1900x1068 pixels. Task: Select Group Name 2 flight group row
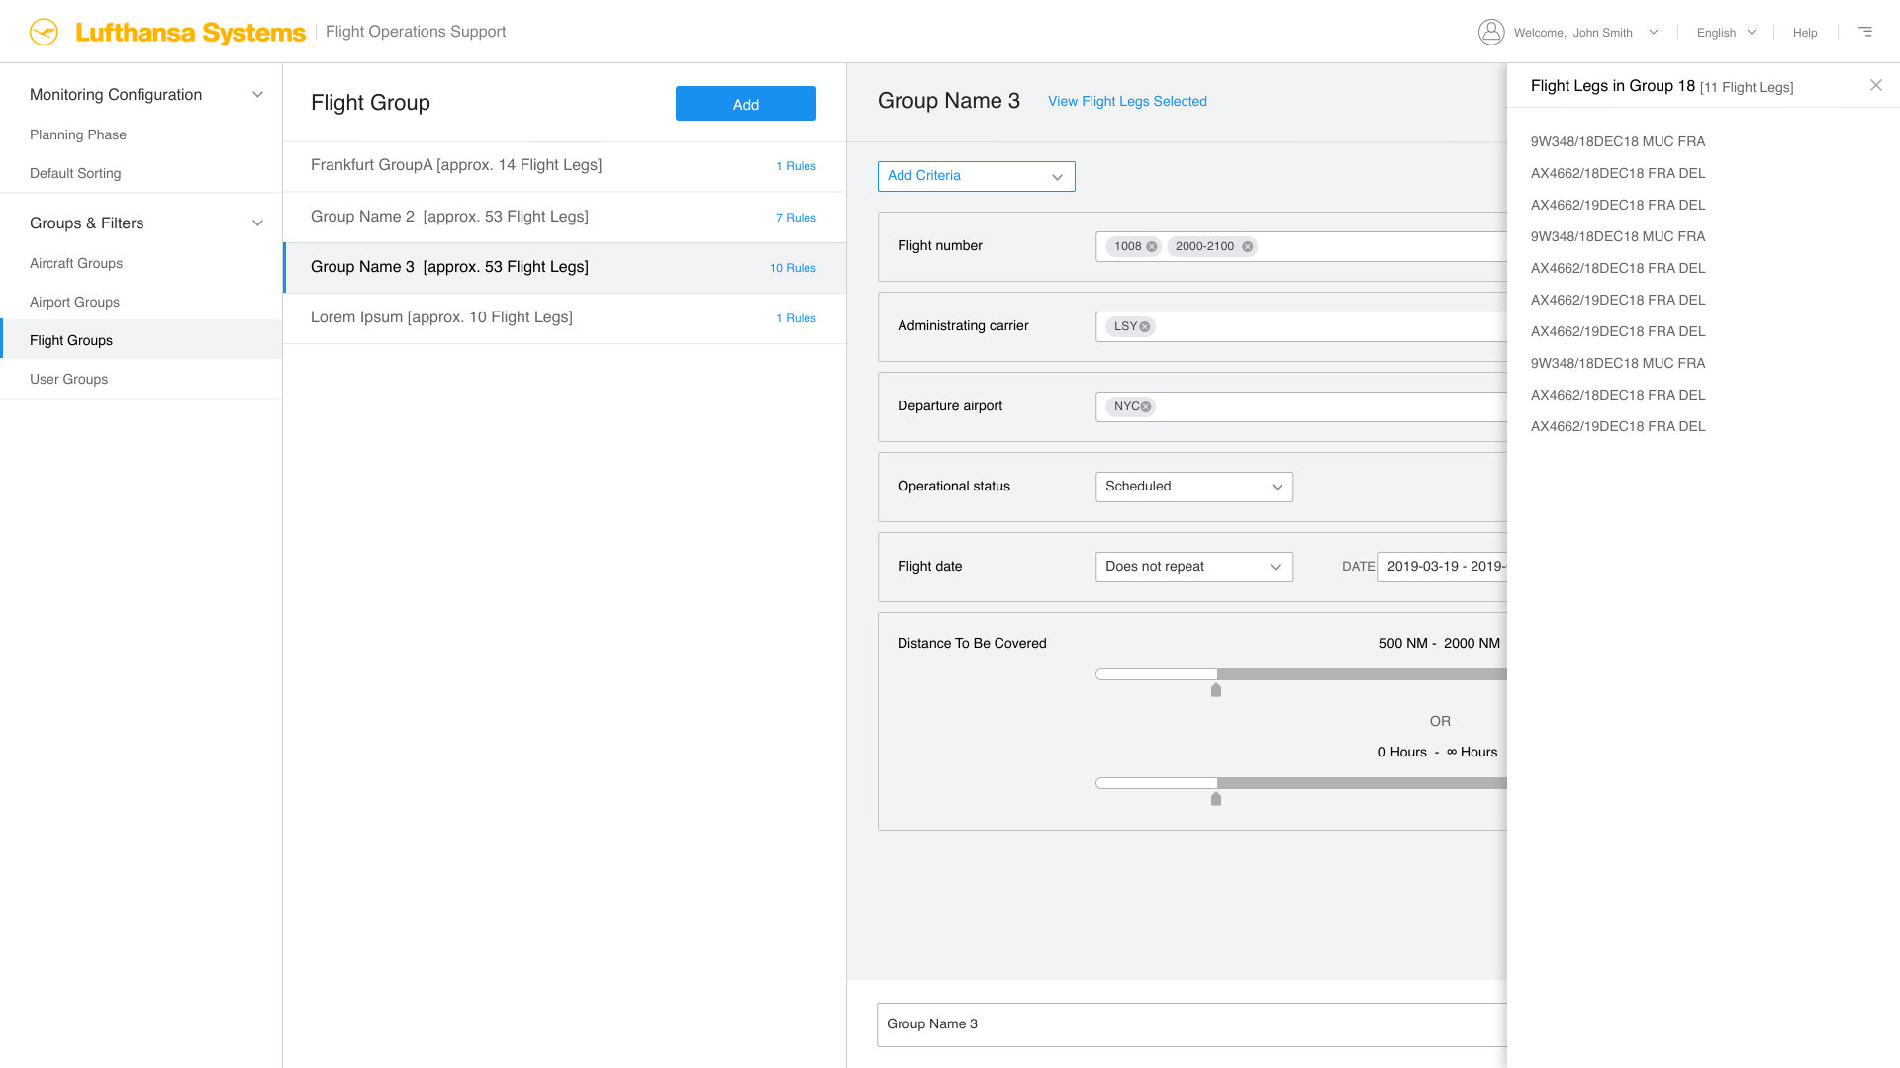[x=564, y=218]
